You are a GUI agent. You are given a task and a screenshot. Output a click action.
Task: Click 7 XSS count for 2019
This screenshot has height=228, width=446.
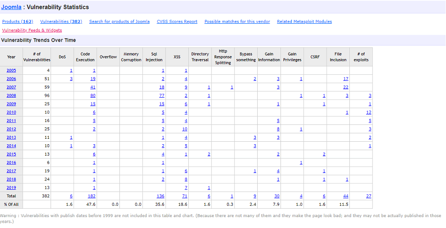pos(186,187)
